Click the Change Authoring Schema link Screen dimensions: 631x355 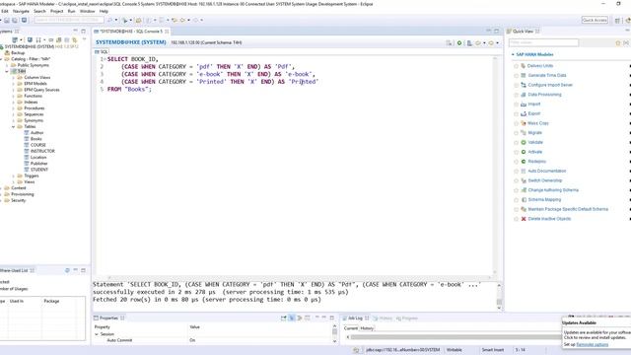(x=553, y=190)
